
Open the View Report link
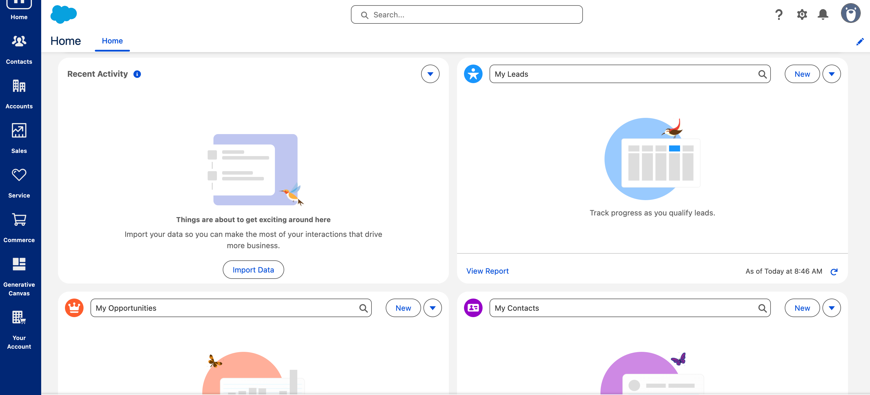pyautogui.click(x=487, y=271)
